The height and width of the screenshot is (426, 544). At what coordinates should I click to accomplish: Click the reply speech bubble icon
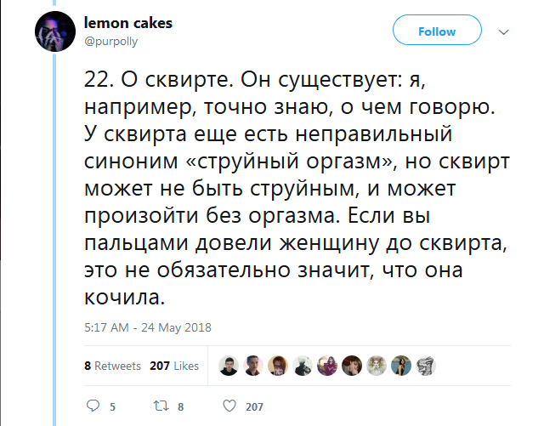tap(93, 406)
